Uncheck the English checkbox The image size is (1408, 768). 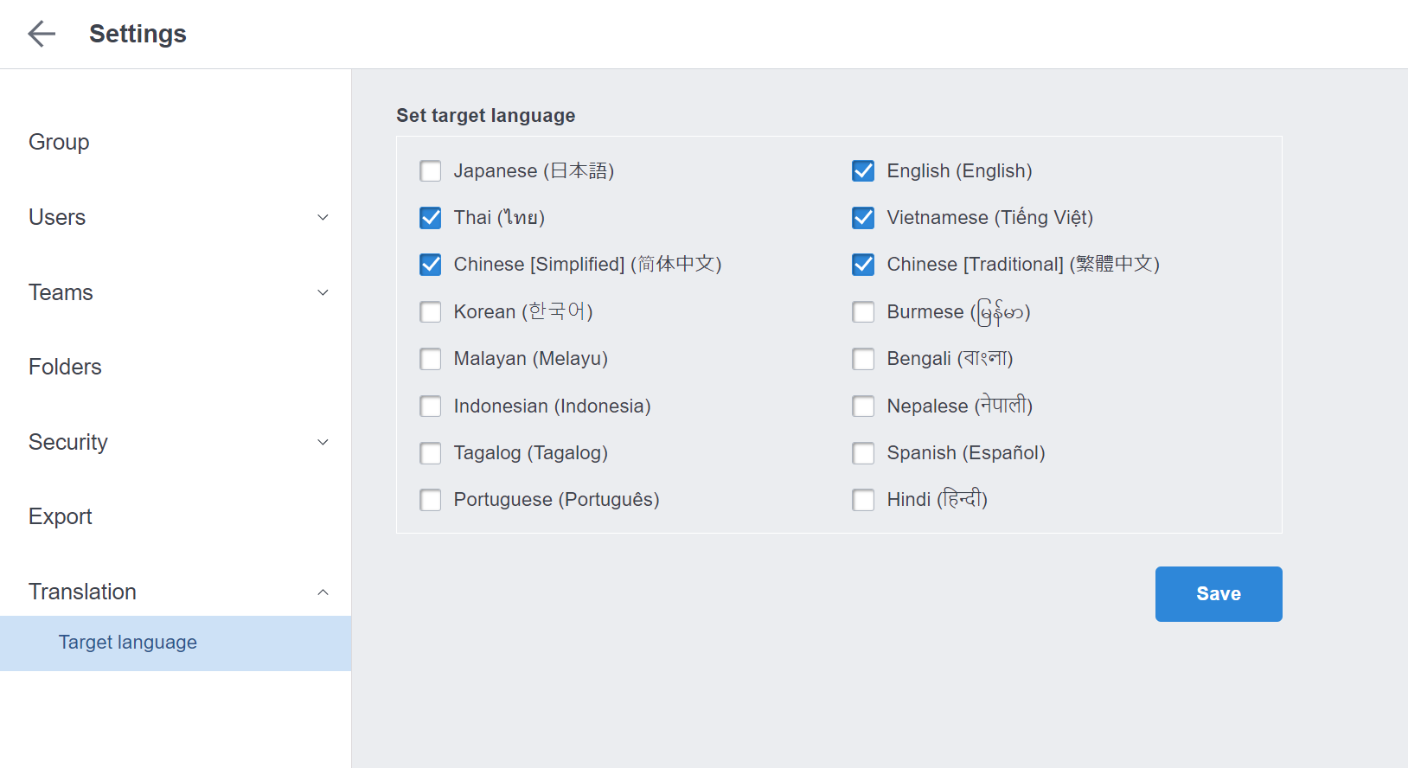point(863,171)
